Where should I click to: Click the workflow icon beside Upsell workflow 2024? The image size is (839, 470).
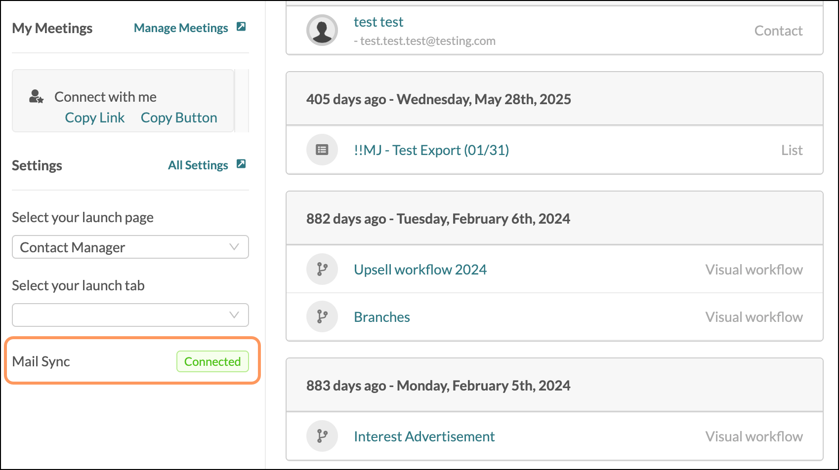pyautogui.click(x=322, y=269)
